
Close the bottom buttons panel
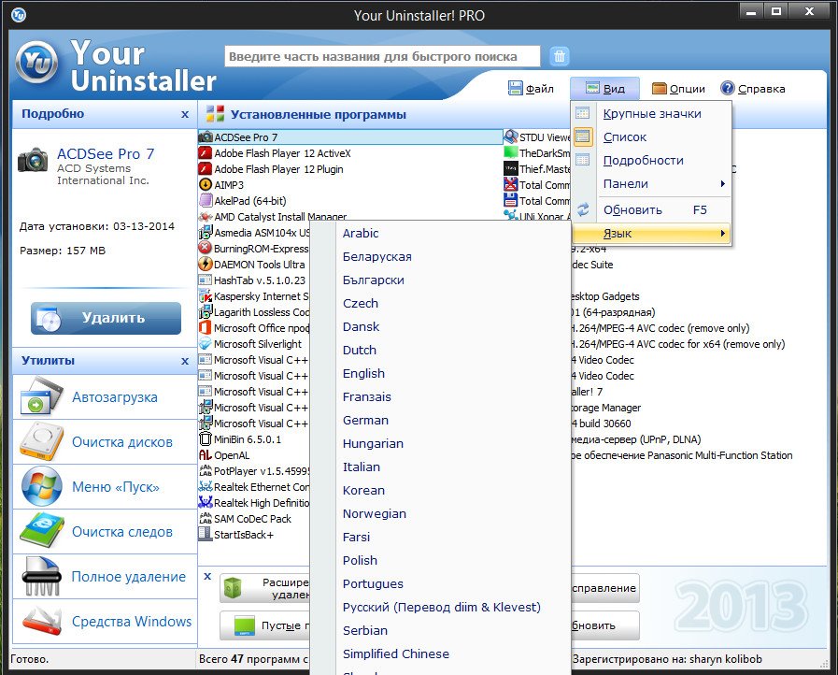[x=207, y=576]
